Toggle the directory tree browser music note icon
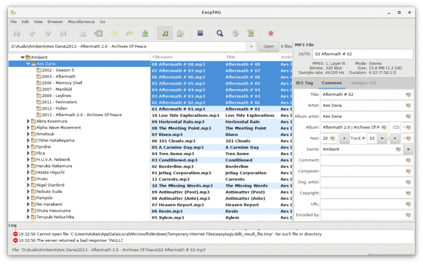This screenshot has height=264, width=423. pos(165,33)
